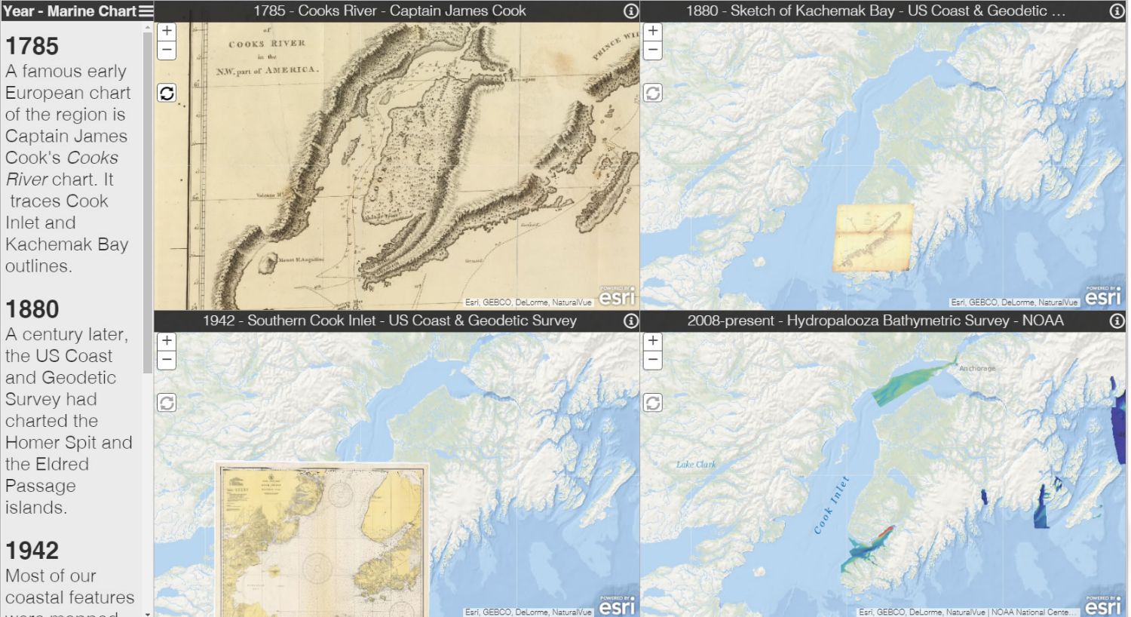Click the 1880 sketch chart overlay on map
1131x617 pixels.
coord(873,238)
